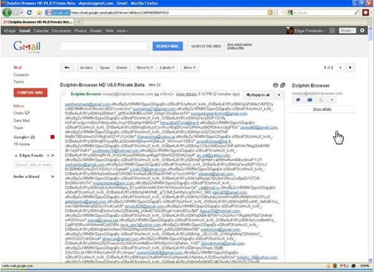Click the red Google+ label color square
This screenshot has width=374, height=272.
click(53, 137)
